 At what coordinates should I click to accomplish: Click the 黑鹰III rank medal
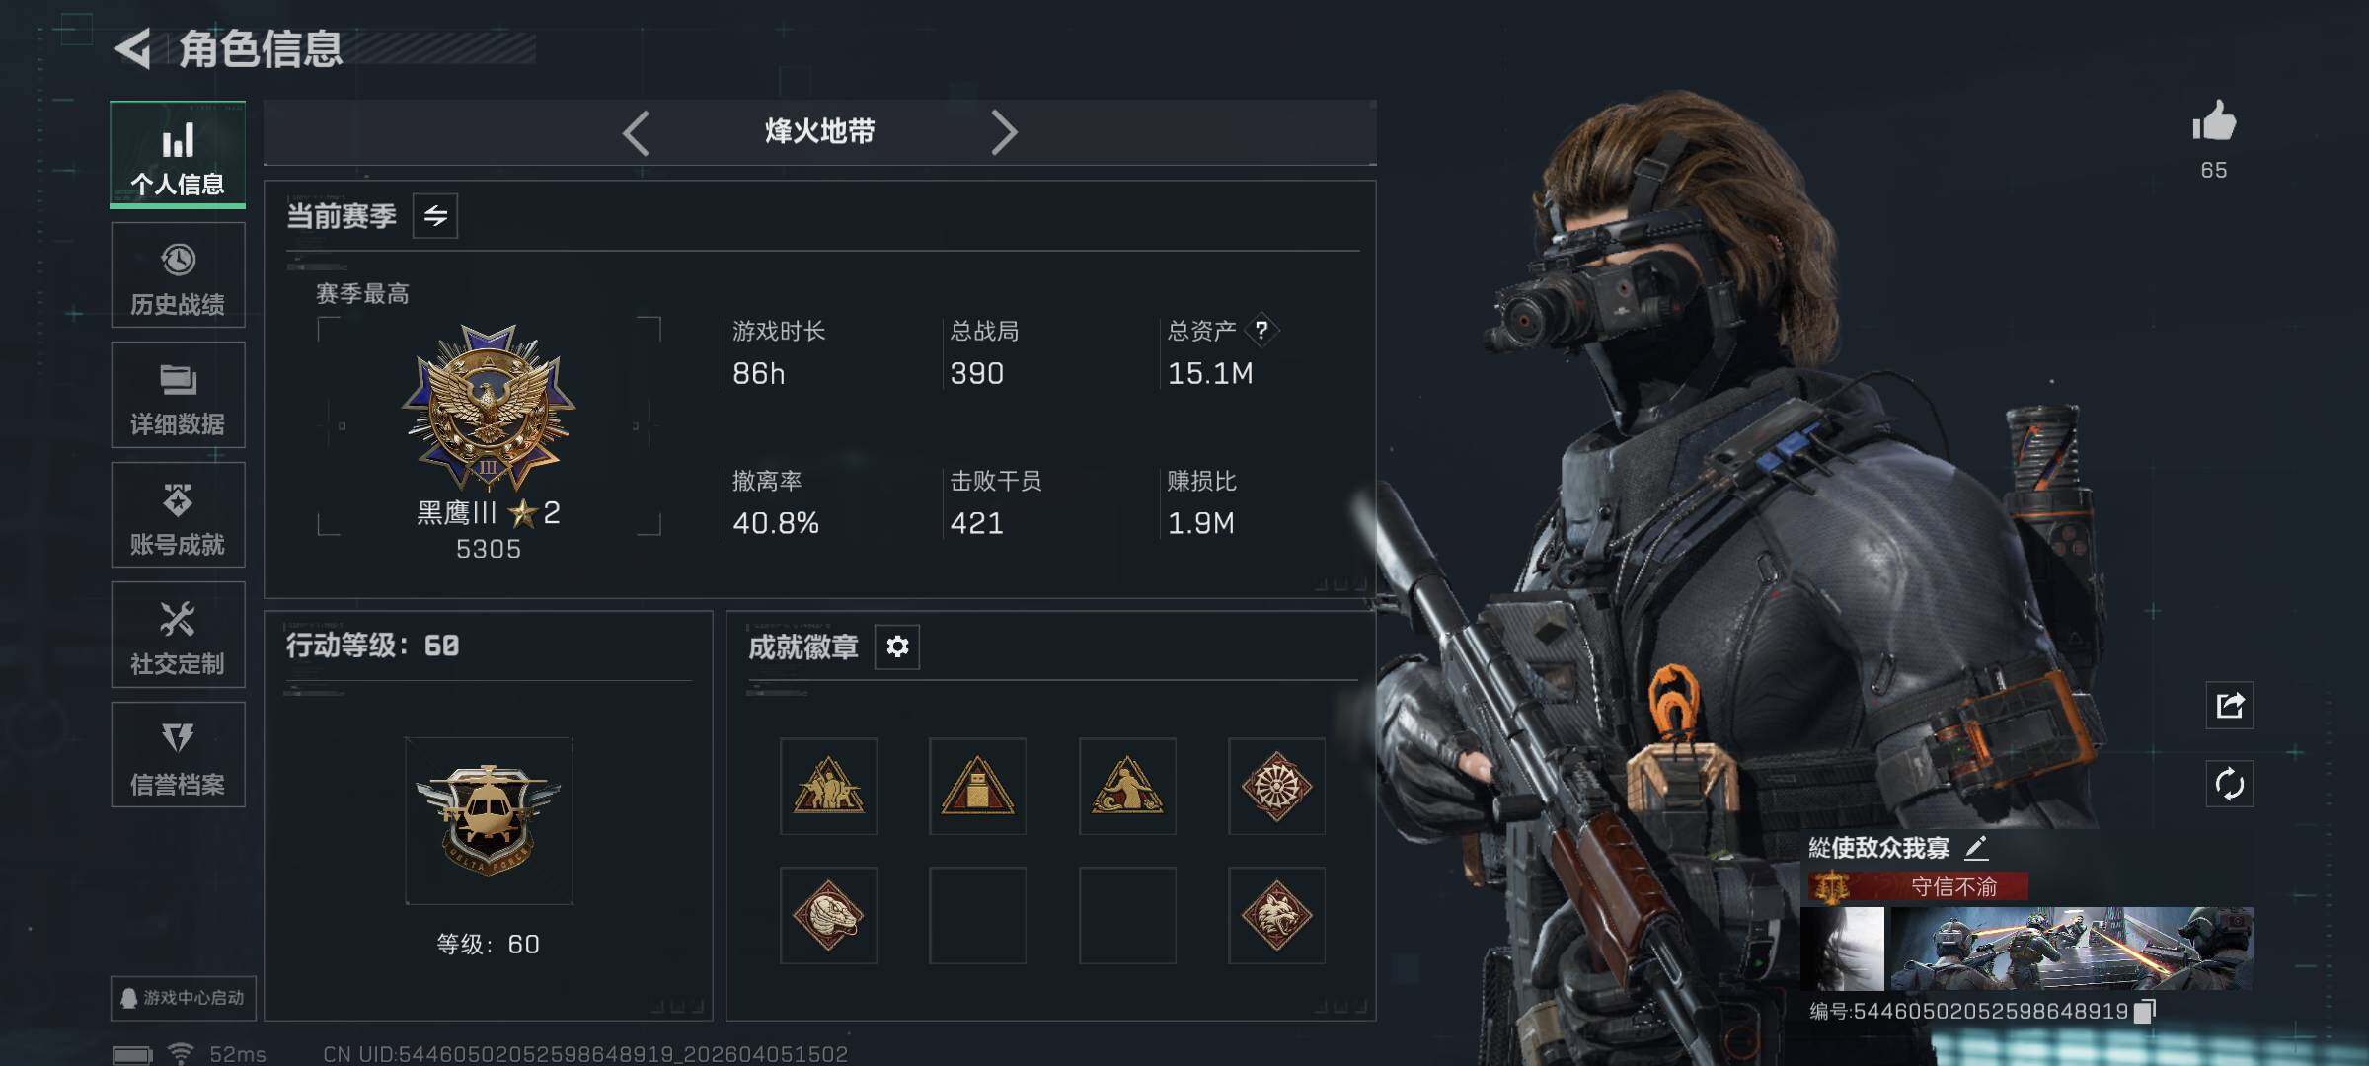[x=489, y=408]
